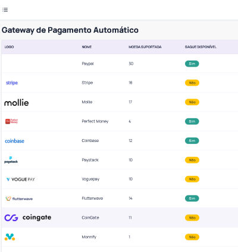This screenshot has height=252, width=238.
Task: Click the Perfect Money name text
Action: click(95, 121)
